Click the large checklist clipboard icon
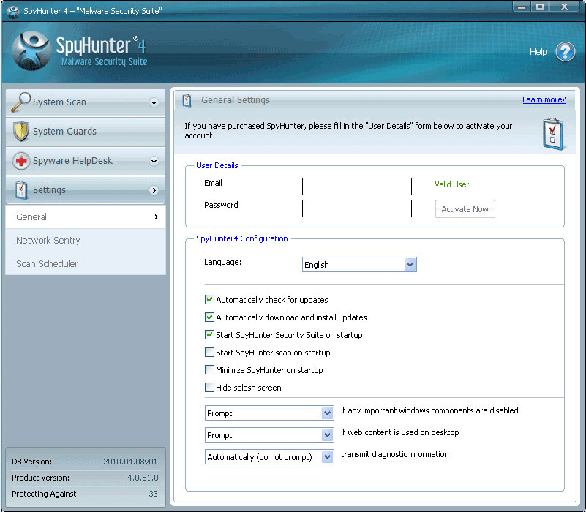The height and width of the screenshot is (512, 586). click(x=553, y=133)
